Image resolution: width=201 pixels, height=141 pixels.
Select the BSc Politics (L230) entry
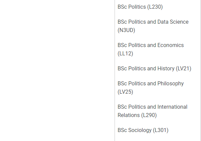point(140,7)
